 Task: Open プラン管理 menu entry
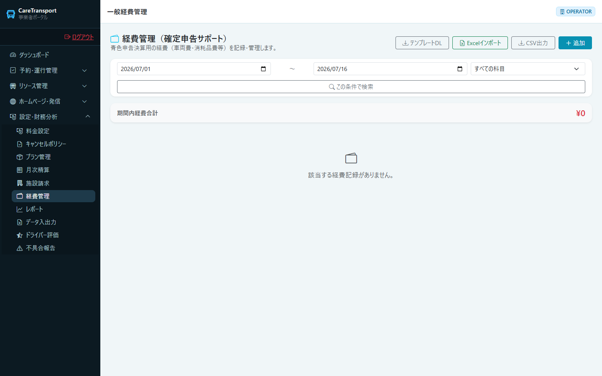[54, 157]
